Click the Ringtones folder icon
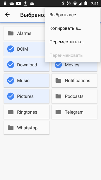101x180 pixels. pyautogui.click(x=11, y=112)
